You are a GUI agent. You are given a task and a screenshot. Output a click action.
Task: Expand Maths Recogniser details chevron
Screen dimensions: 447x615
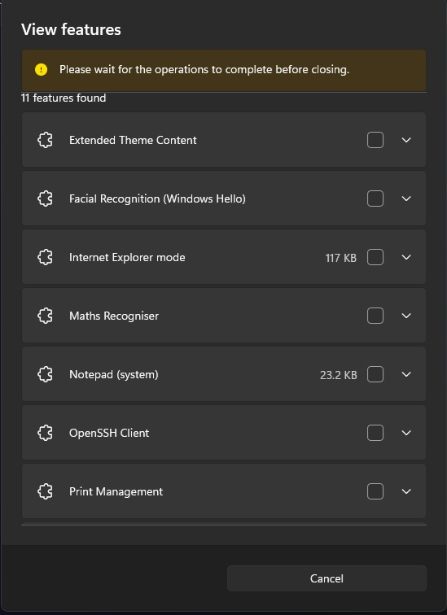(x=406, y=316)
